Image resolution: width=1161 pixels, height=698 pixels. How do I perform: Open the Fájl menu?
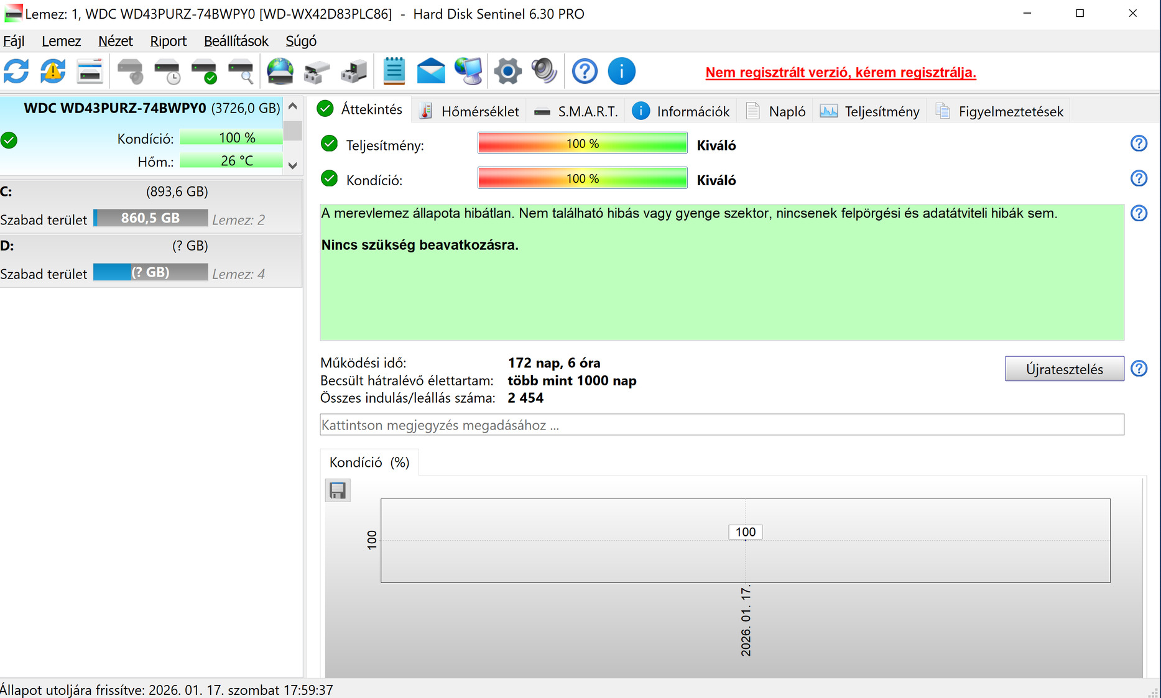coord(14,41)
